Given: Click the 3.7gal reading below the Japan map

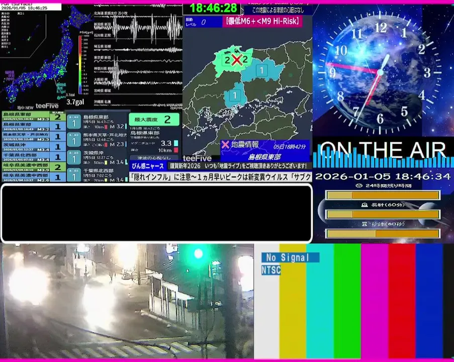Looking at the screenshot, I should [x=75, y=102].
